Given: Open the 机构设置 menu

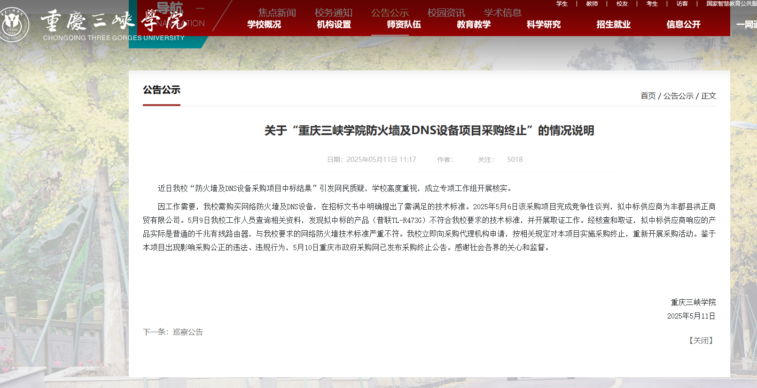Looking at the screenshot, I should [334, 24].
